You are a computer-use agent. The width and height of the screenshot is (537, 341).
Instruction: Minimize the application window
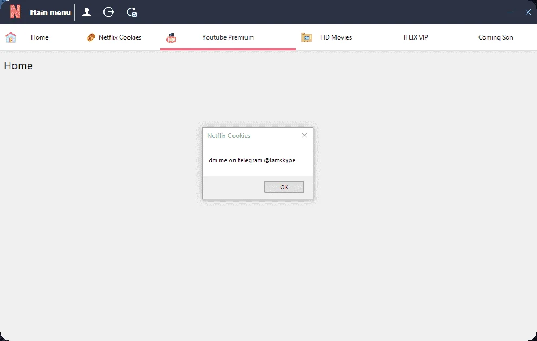pos(510,12)
